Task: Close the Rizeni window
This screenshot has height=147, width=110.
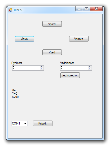Action: 96,9
